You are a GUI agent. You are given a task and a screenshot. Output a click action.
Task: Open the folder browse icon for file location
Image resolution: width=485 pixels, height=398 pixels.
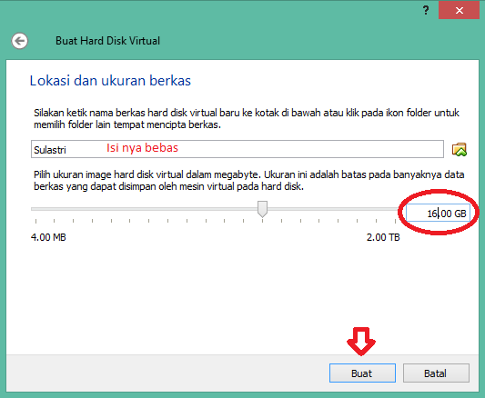coord(460,149)
